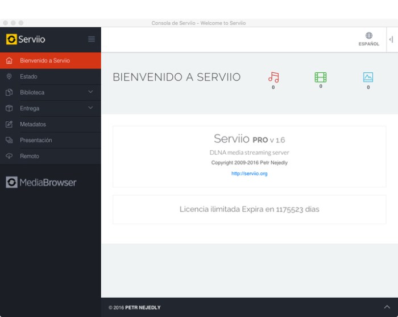The image size is (398, 317).
Task: Click the cloud icon beside Remoto
Action: pos(9,156)
